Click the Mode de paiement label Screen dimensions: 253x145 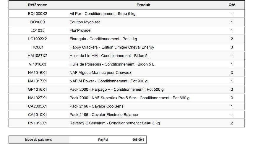38,140
